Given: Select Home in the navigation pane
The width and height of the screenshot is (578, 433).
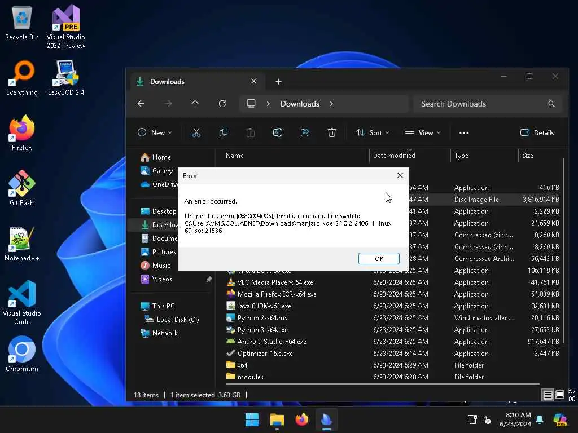Looking at the screenshot, I should point(156,157).
